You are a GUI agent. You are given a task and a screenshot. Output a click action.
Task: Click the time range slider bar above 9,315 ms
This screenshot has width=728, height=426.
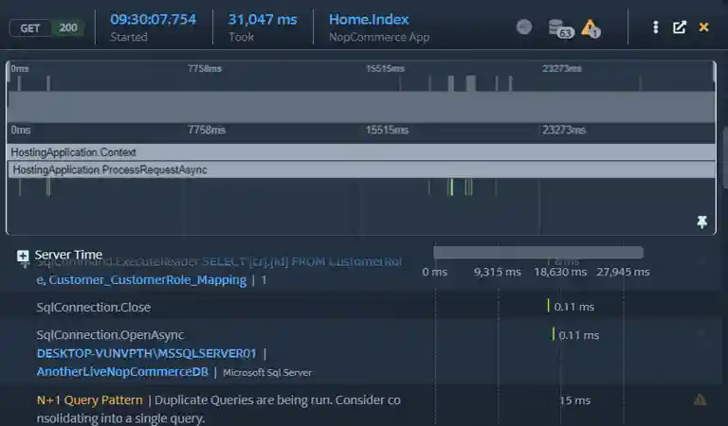[538, 253]
